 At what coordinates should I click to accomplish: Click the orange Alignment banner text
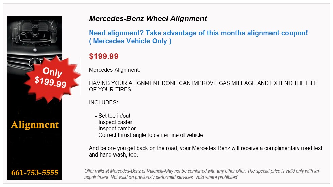(35, 125)
